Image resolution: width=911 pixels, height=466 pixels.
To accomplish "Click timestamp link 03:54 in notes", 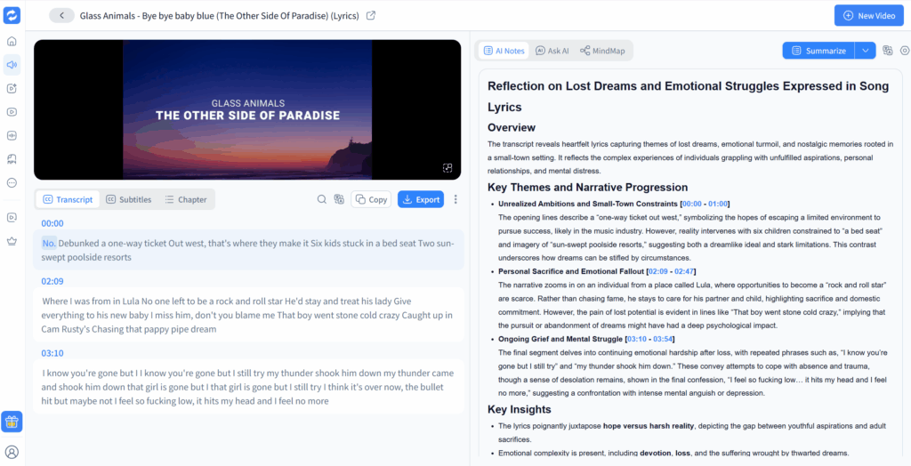I will point(662,339).
